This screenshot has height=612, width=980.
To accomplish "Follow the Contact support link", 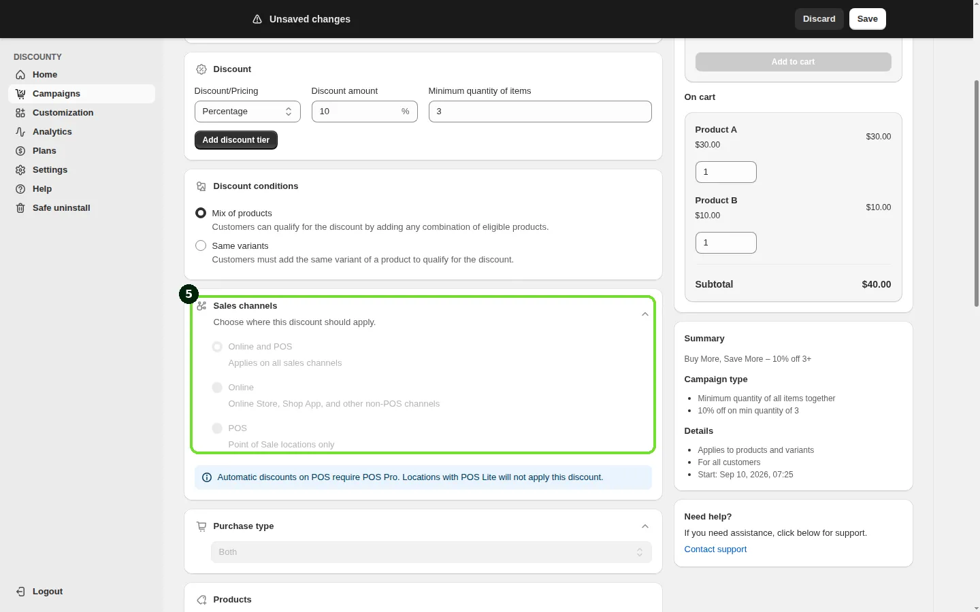I will [715, 549].
